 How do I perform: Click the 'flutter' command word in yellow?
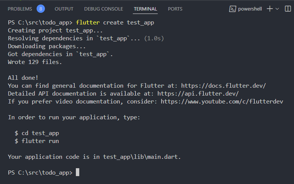[x=88, y=23]
